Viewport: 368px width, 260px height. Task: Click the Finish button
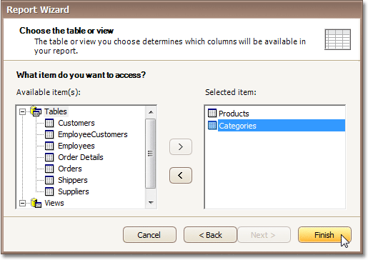(324, 235)
